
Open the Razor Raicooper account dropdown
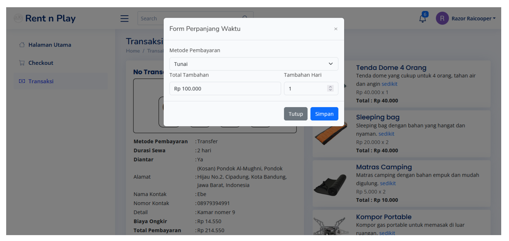coord(473,18)
